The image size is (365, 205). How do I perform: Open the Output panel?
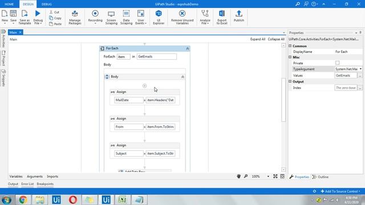(x=13, y=184)
